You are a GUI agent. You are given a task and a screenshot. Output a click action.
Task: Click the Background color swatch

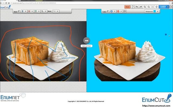click(x=155, y=11)
